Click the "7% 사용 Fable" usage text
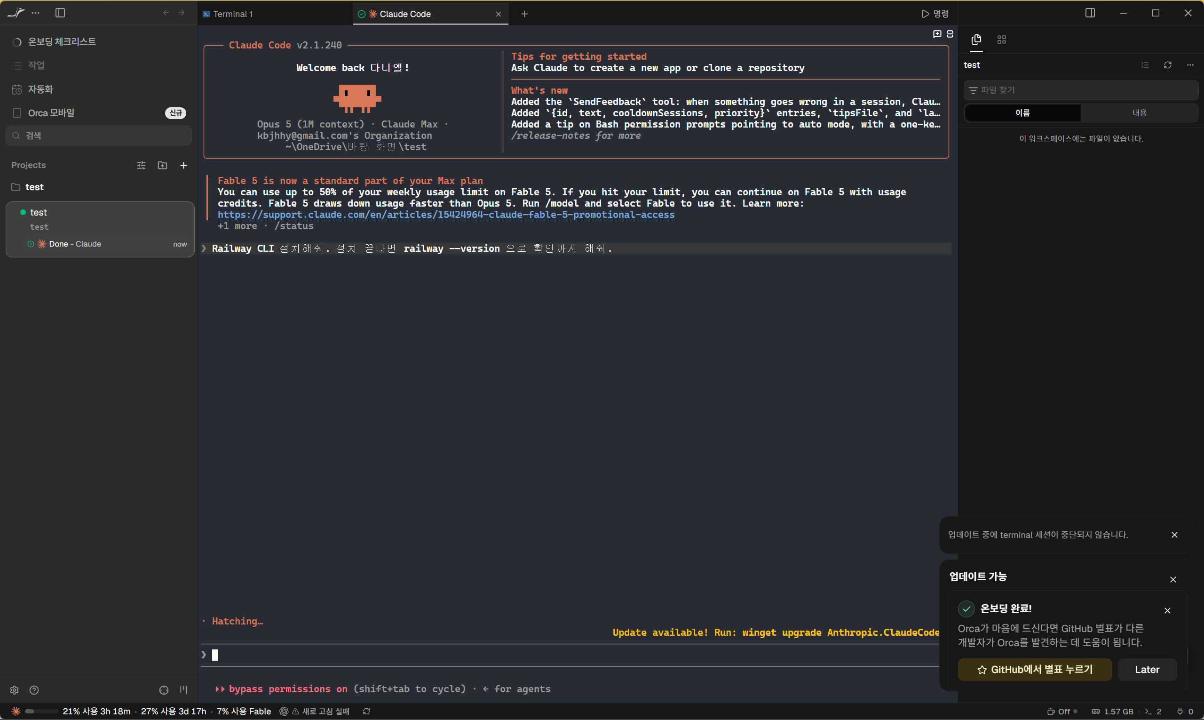 tap(244, 711)
